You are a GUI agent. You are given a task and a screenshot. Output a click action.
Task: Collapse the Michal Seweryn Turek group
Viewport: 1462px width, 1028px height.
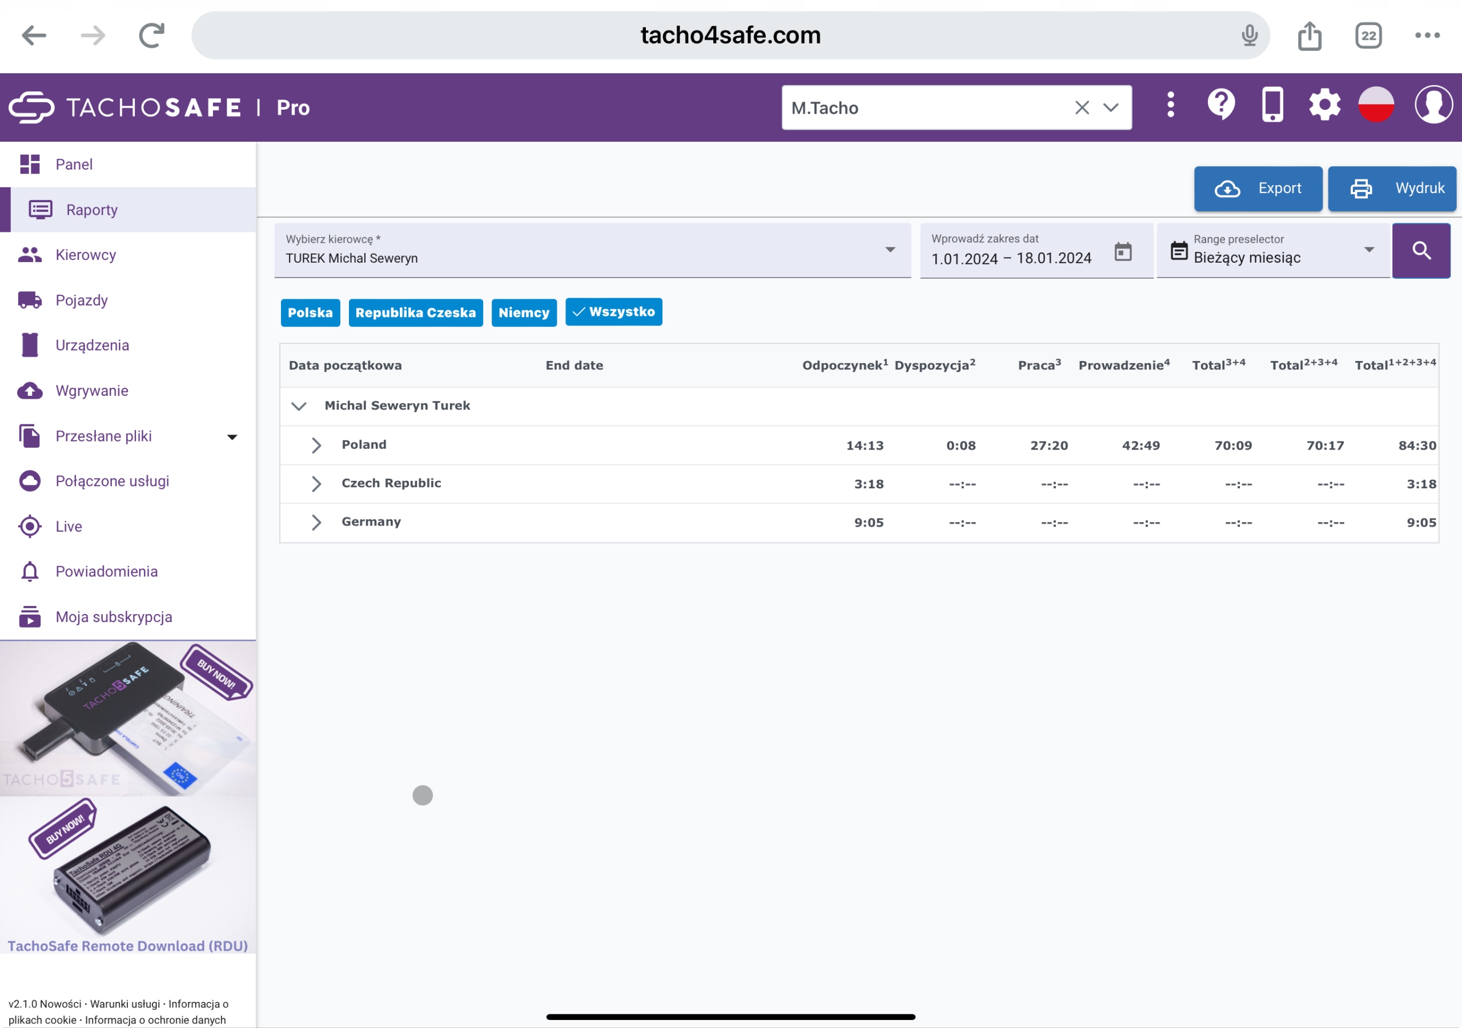pyautogui.click(x=299, y=405)
